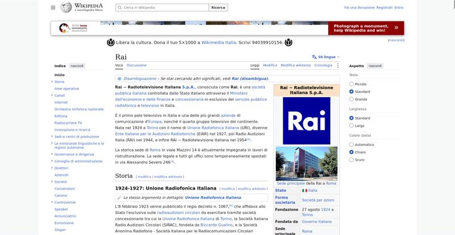Click the Entra login link
455x235 pixels.
tap(399, 7)
